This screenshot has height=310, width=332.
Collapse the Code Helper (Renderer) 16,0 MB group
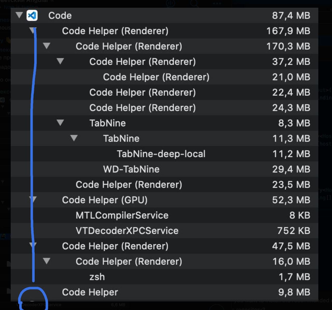pyautogui.click(x=47, y=261)
